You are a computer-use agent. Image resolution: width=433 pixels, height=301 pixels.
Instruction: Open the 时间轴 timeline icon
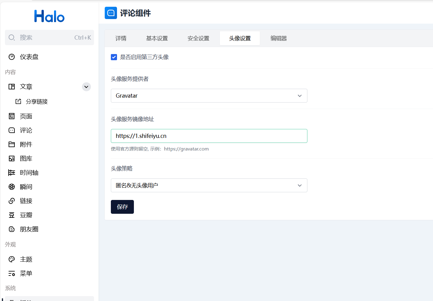(12, 173)
